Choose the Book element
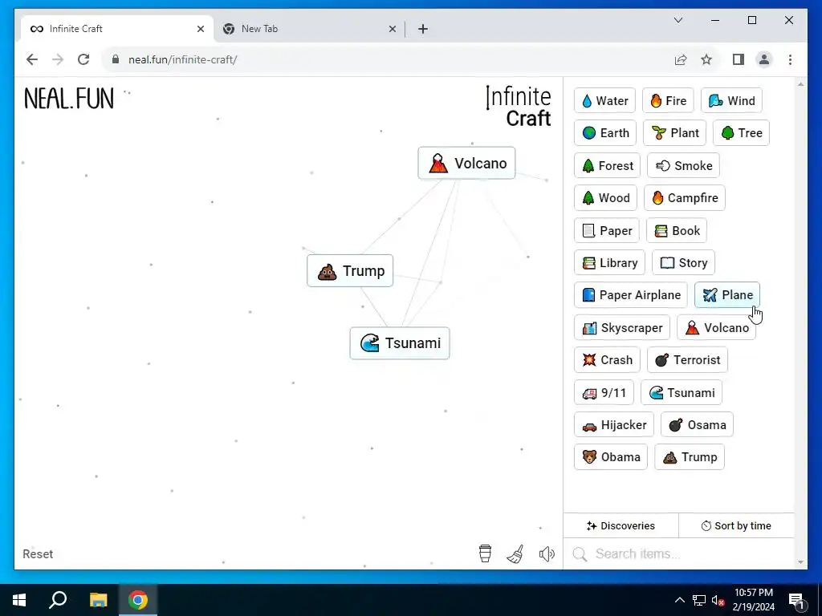The image size is (822, 616). 676,230
